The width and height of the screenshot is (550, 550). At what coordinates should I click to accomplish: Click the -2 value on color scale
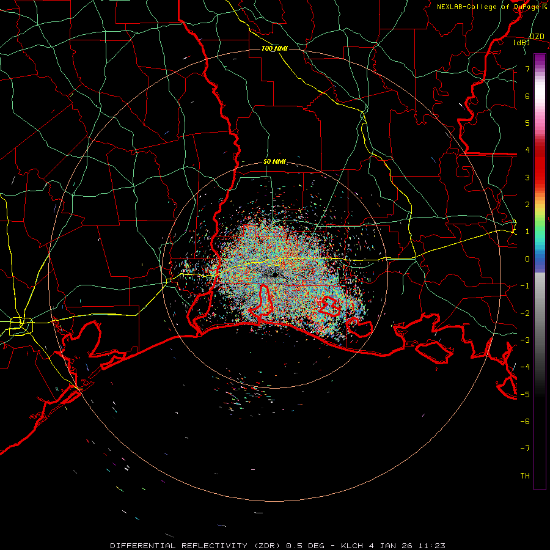(x=525, y=313)
